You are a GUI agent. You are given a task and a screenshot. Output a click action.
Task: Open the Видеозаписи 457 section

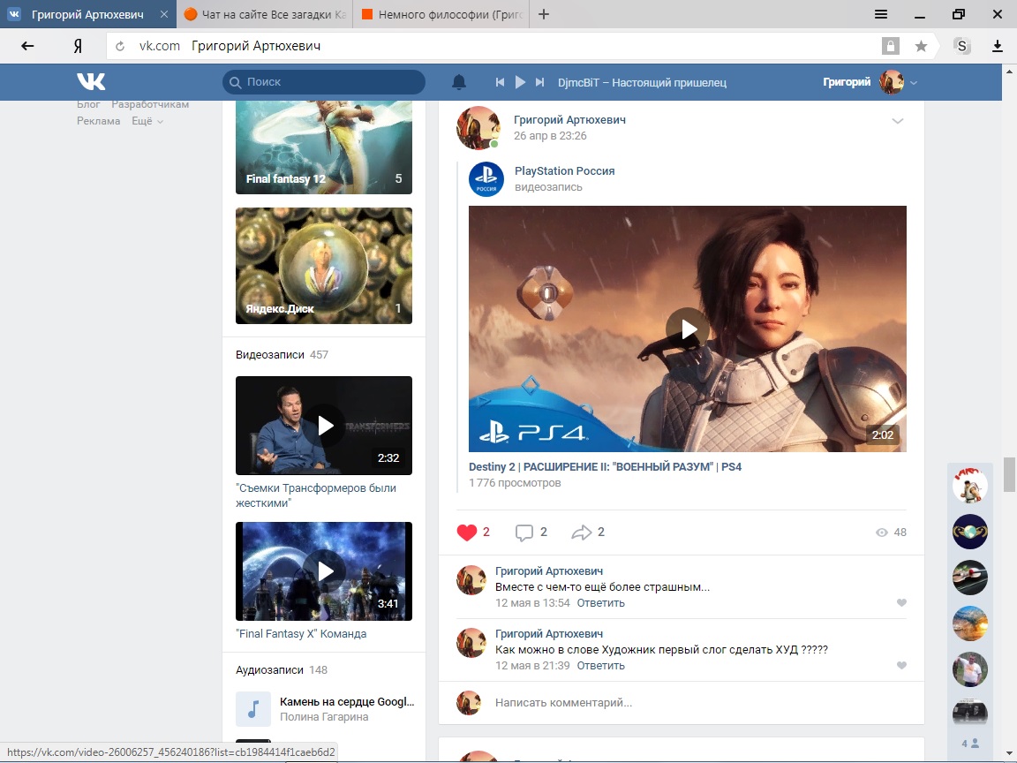(282, 355)
